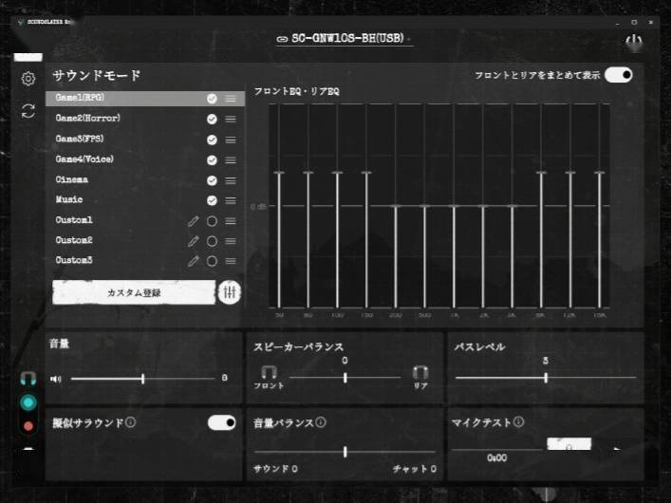Toggle the 擬似サラウンド virtual surround switch

[221, 422]
